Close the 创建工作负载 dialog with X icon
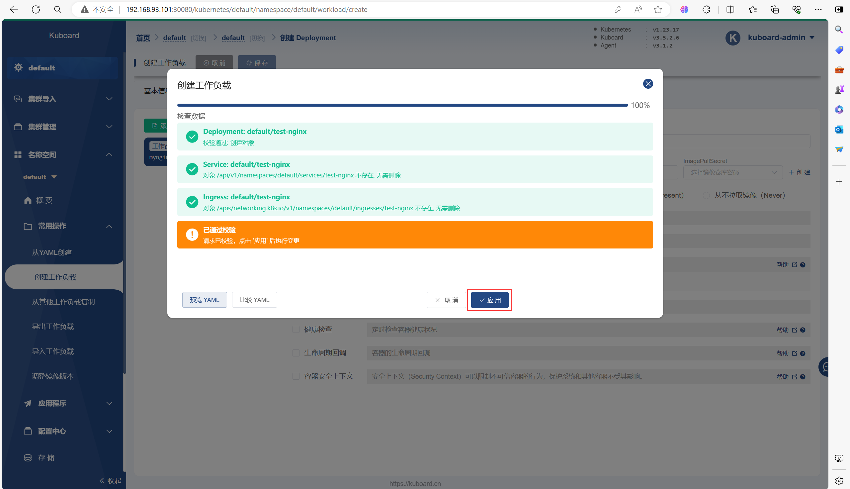850x489 pixels. tap(648, 84)
